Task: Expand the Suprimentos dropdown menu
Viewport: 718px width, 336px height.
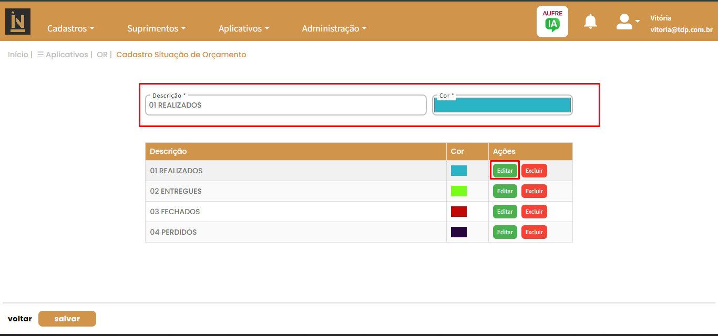Action: point(156,28)
